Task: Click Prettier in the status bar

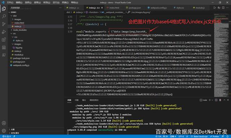Action: 215,137
